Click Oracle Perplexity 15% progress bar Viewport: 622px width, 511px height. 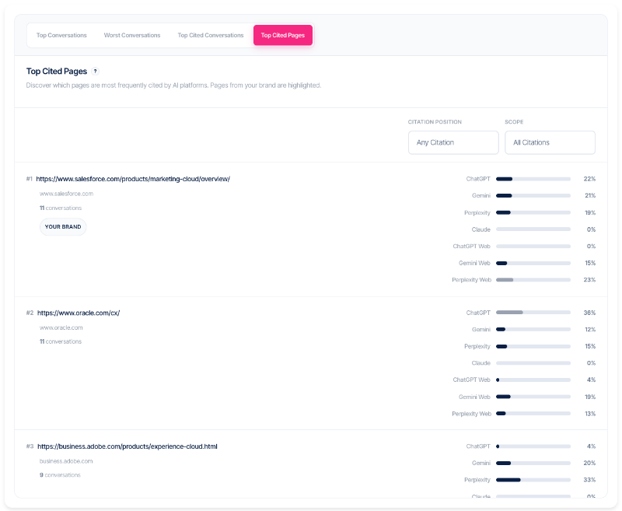(x=533, y=346)
